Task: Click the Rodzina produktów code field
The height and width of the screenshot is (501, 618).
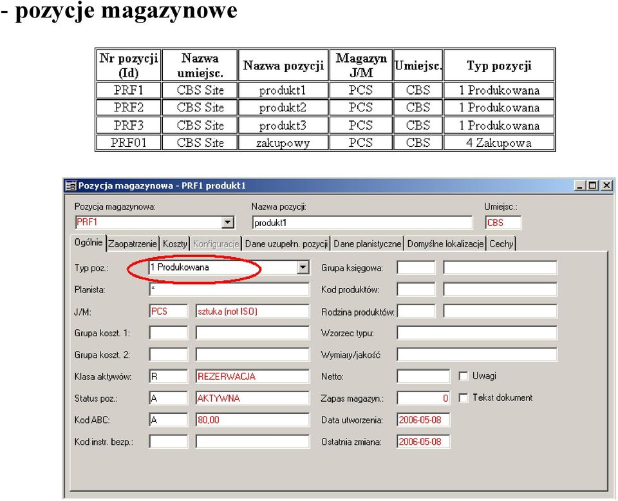Action: click(x=416, y=312)
